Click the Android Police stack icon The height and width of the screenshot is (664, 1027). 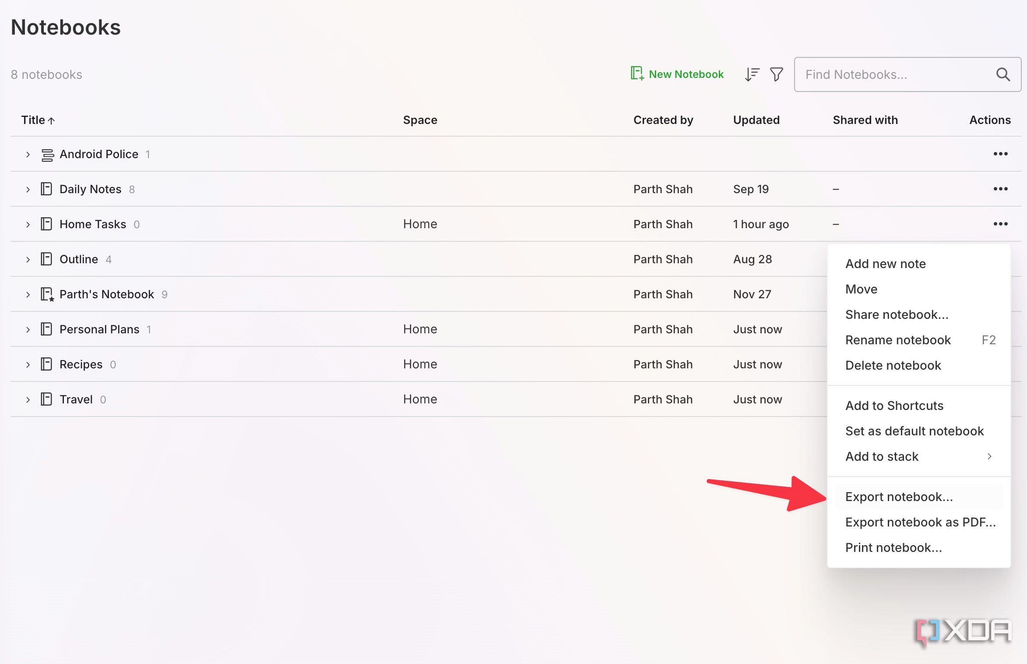click(47, 155)
